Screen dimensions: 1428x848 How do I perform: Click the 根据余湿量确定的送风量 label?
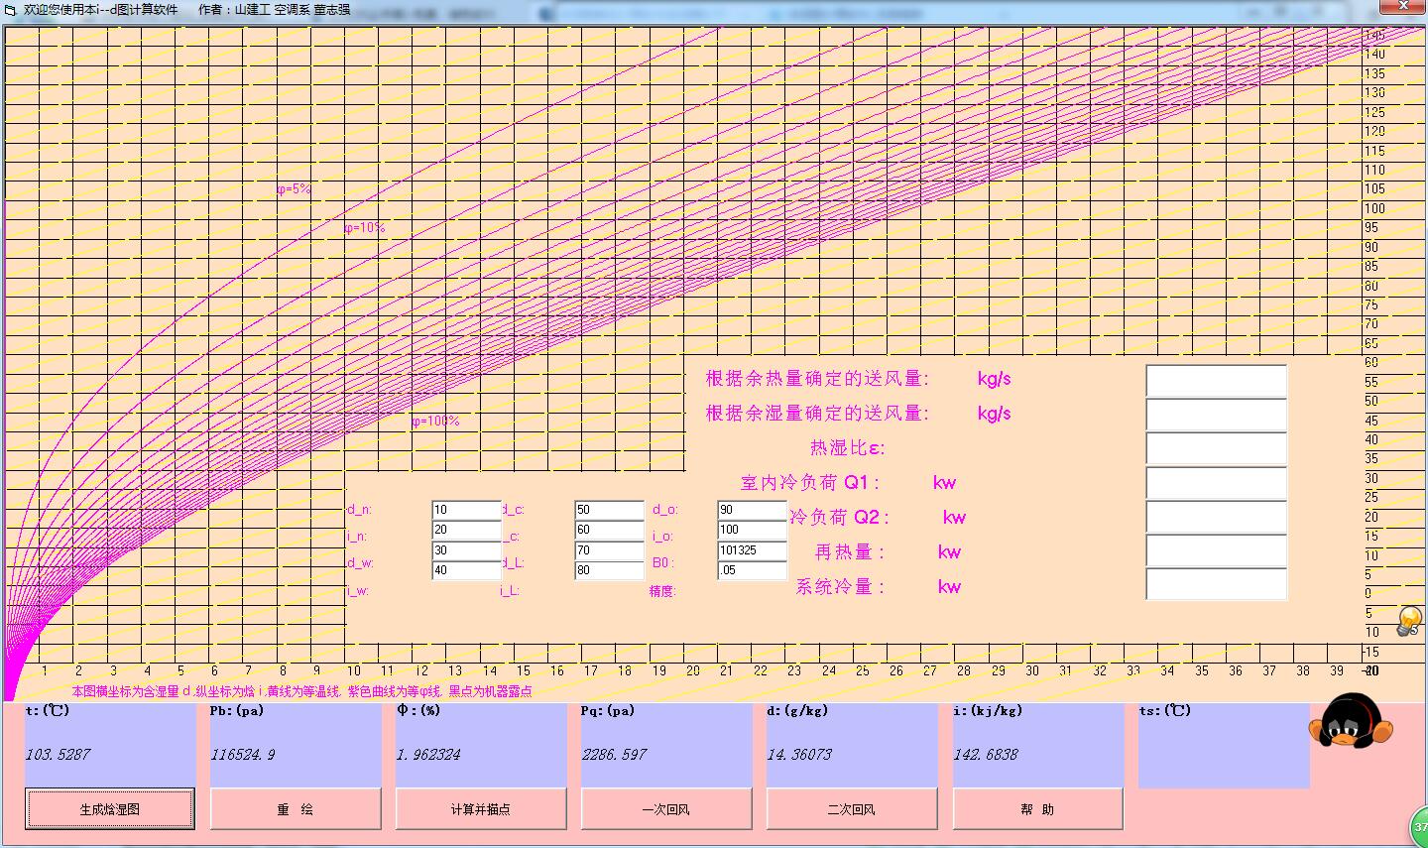tap(817, 414)
